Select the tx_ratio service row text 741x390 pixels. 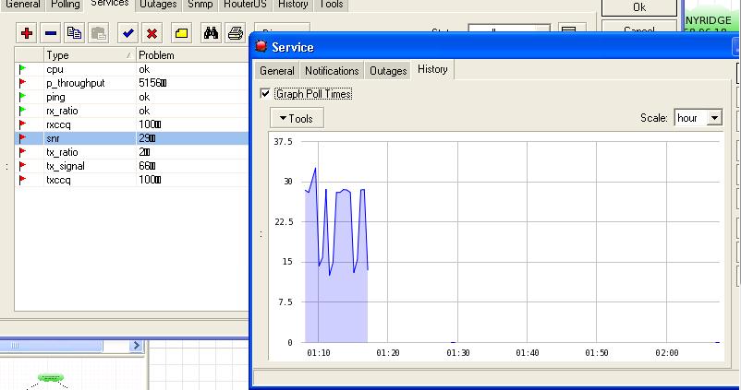click(62, 152)
